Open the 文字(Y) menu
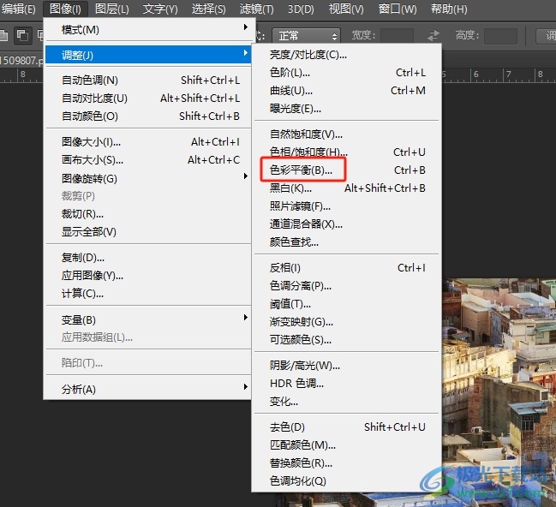 click(x=160, y=9)
